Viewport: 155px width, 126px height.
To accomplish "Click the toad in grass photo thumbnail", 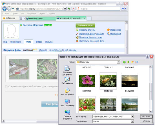I will point(47,69).
